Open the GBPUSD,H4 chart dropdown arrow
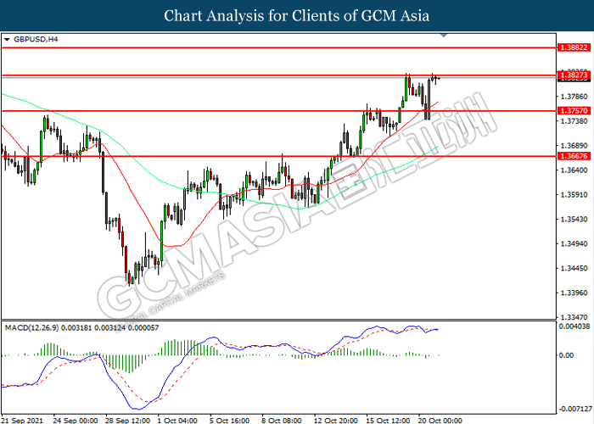Image resolution: width=594 pixels, height=424 pixels. tap(7, 39)
